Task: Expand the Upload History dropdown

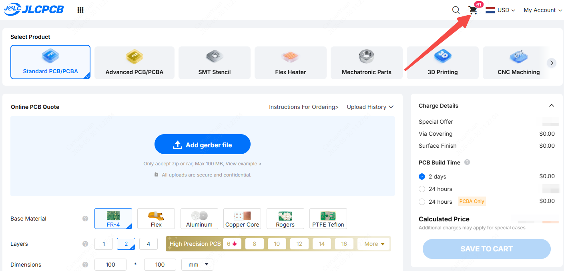Action: pos(370,107)
